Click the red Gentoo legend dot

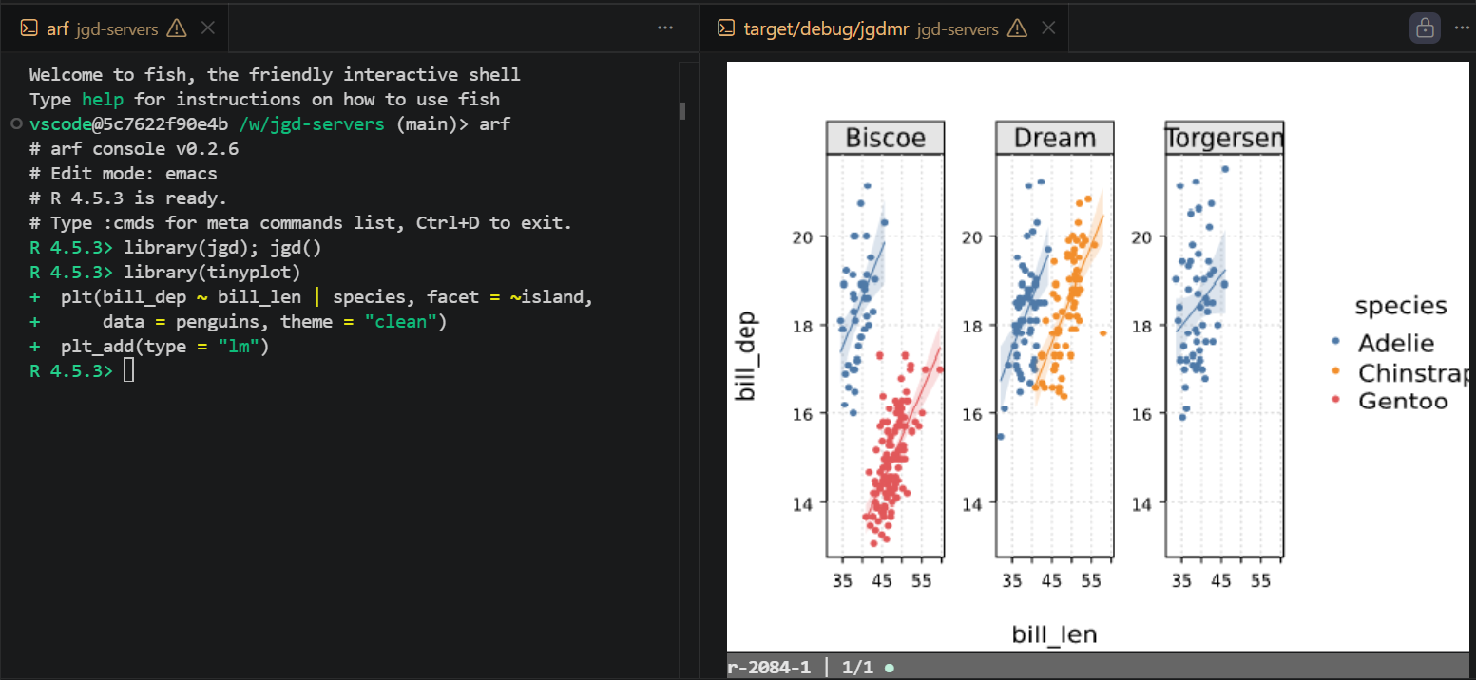1336,400
